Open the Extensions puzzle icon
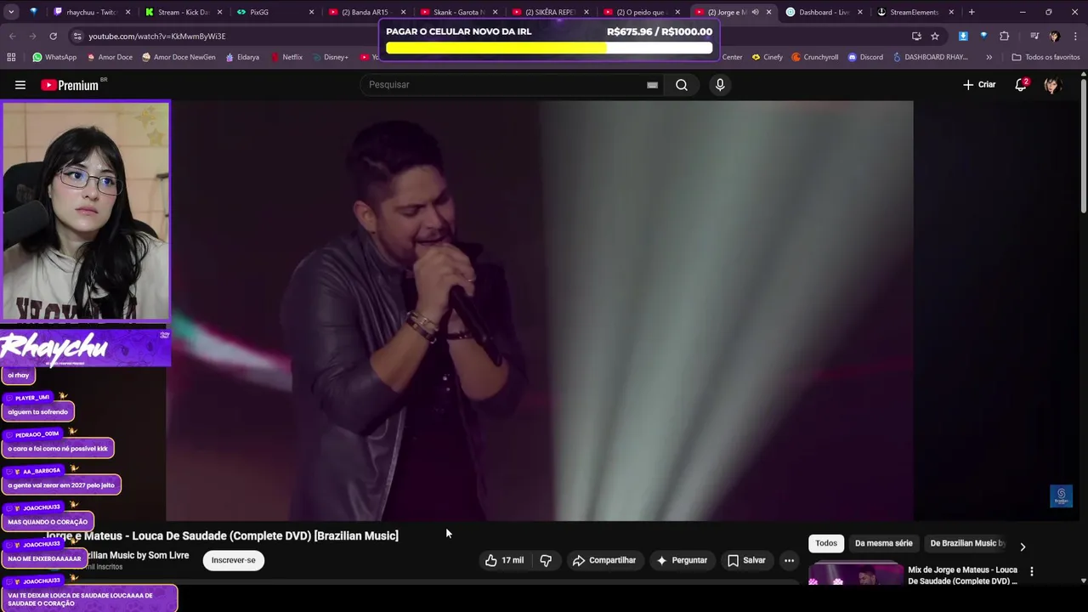The height and width of the screenshot is (612, 1088). coord(1005,36)
